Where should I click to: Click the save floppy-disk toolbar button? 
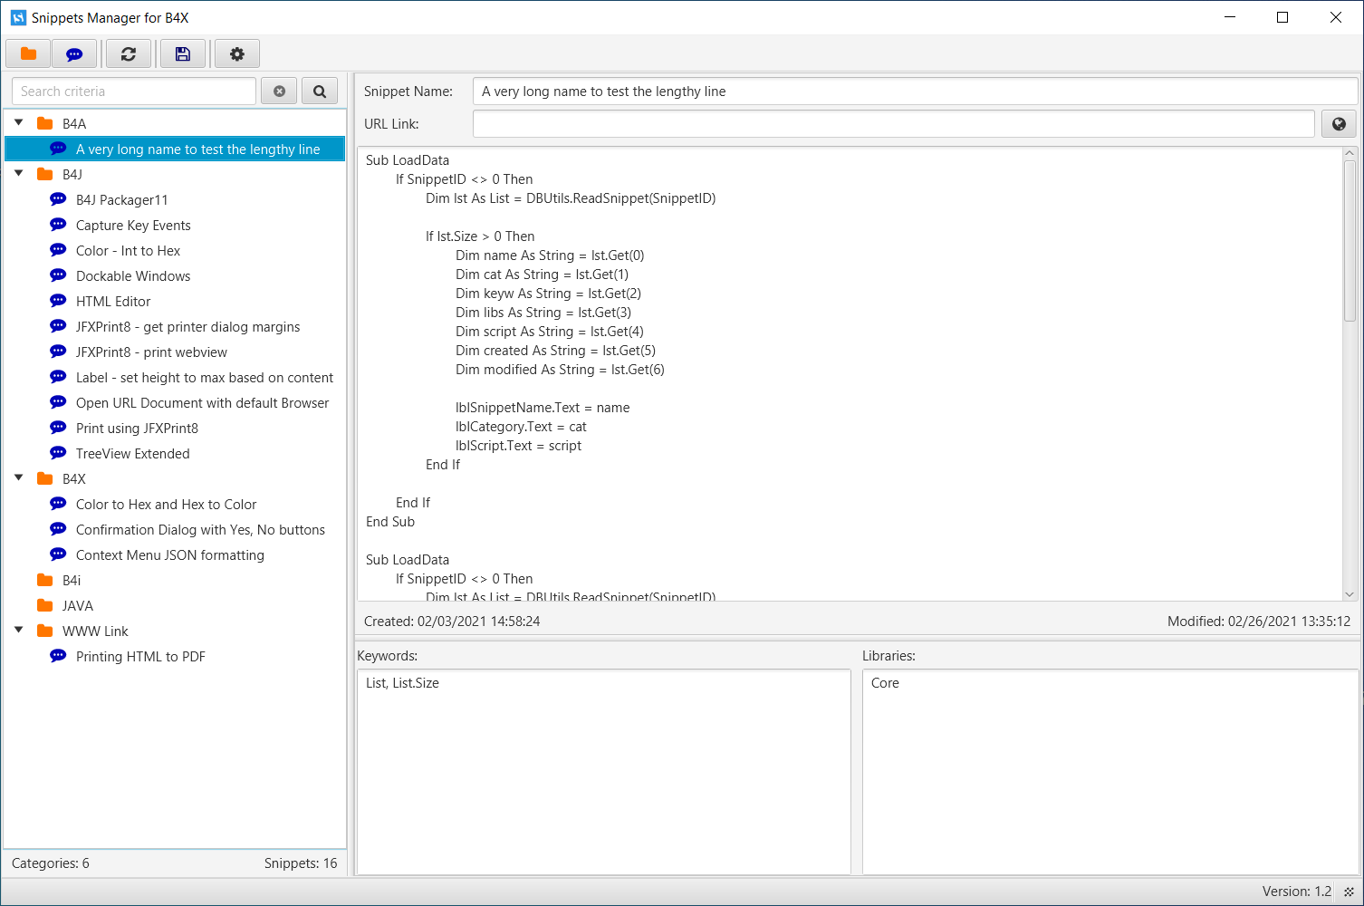coord(183,54)
